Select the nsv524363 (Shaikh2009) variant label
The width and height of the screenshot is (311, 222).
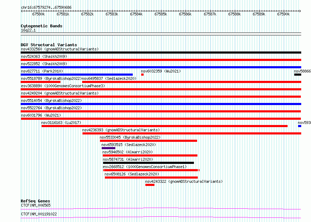tap(44, 56)
